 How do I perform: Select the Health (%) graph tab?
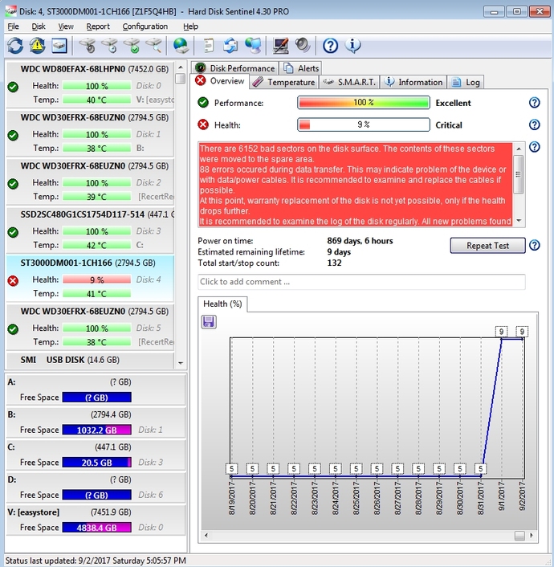click(x=222, y=304)
